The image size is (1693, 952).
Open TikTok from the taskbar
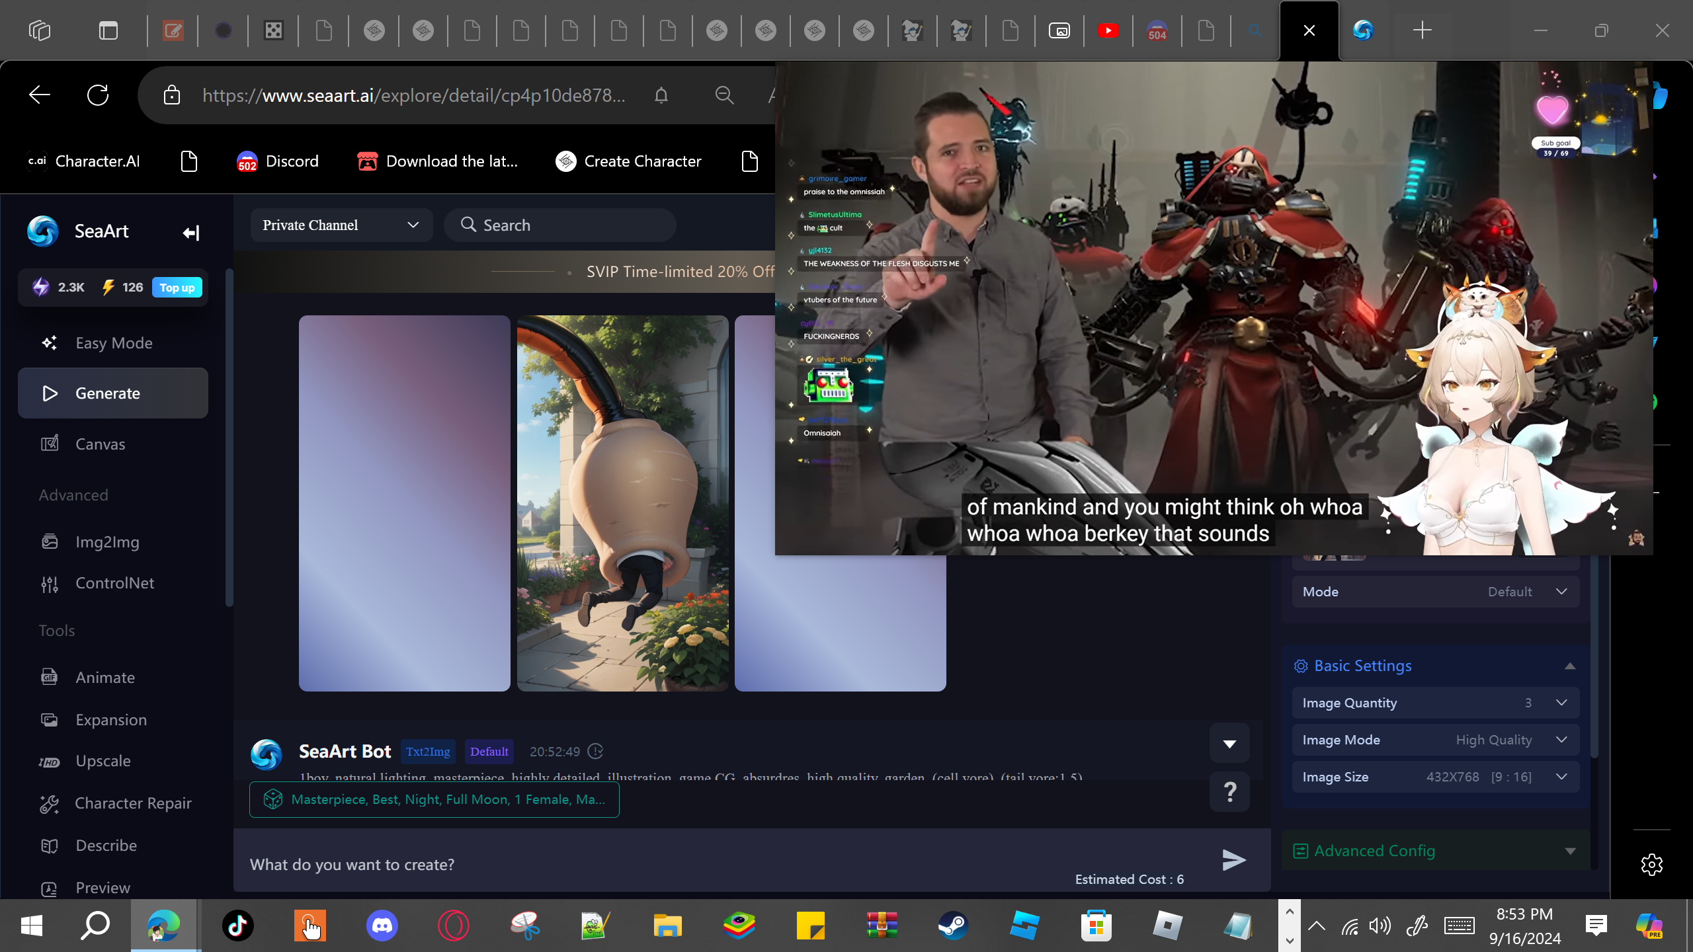tap(238, 926)
